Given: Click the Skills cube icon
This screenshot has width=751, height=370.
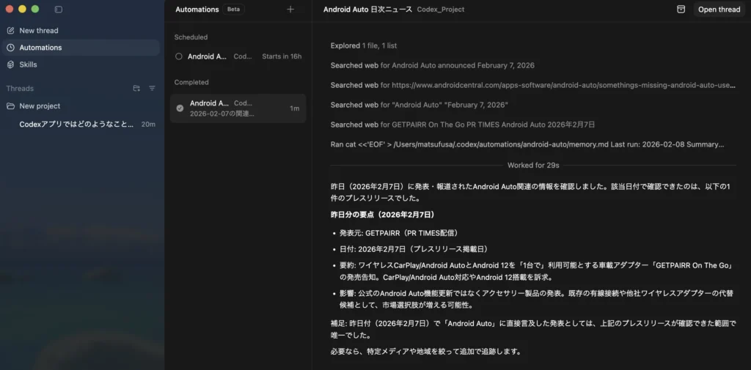Looking at the screenshot, I should (x=10, y=64).
